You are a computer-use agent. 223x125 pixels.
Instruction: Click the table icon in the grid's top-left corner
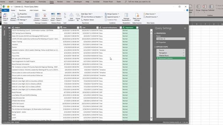click(9, 28)
